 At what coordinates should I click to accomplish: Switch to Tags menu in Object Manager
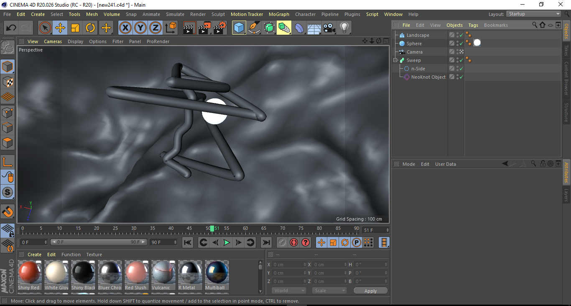[473, 25]
